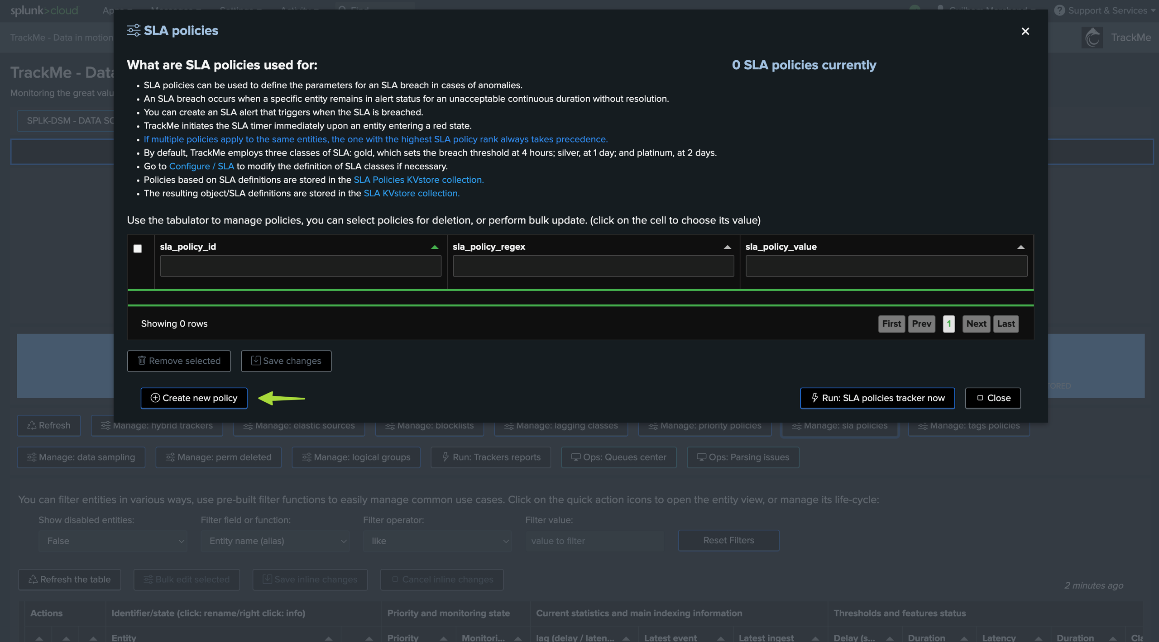Open Manage: priority policies

coord(705,426)
